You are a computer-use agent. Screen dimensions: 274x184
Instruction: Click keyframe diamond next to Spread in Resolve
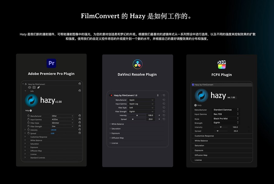click(159, 119)
